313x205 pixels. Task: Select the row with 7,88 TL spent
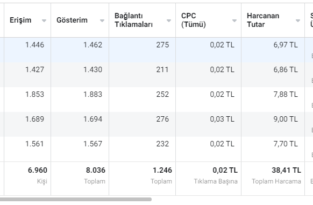(x=156, y=100)
